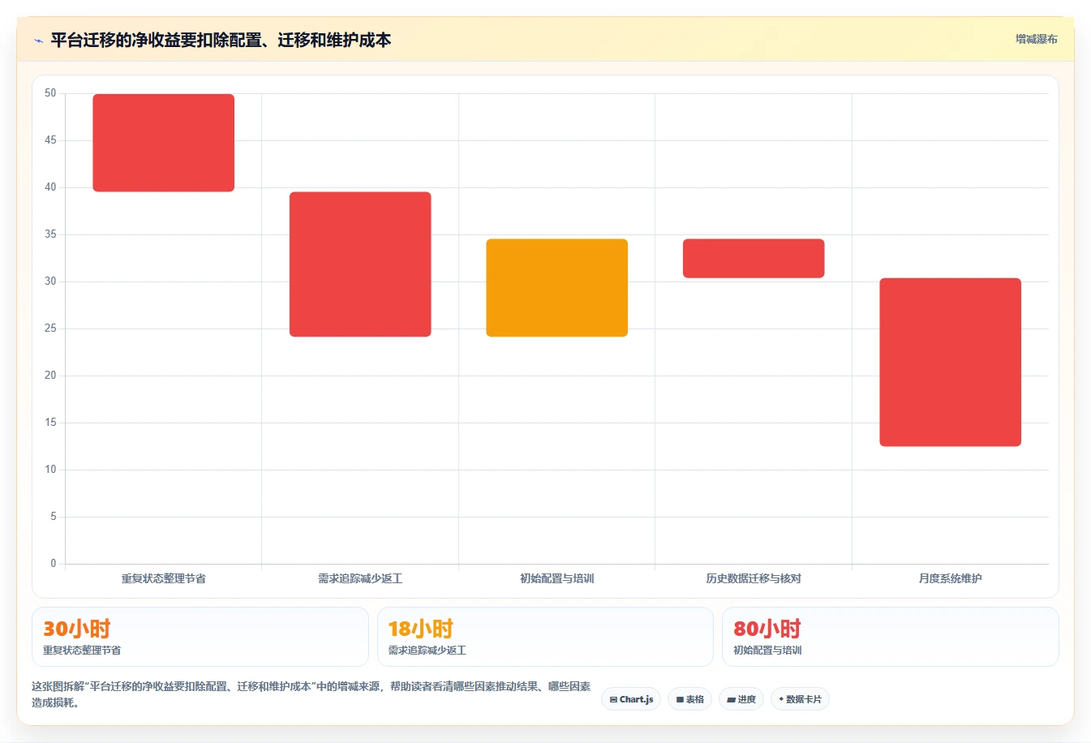Click the 初始配置与培训 axis label
Screen dimensions: 1091x743
[557, 578]
